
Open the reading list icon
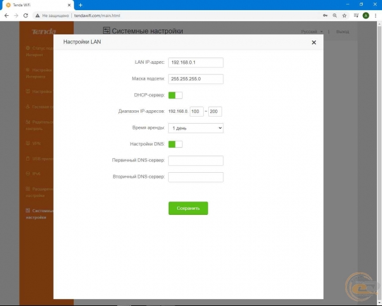pyautogui.click(x=356, y=15)
